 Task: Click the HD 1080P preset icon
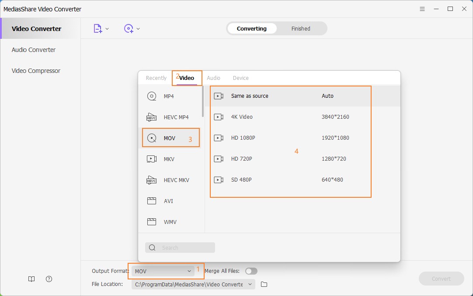coord(219,138)
